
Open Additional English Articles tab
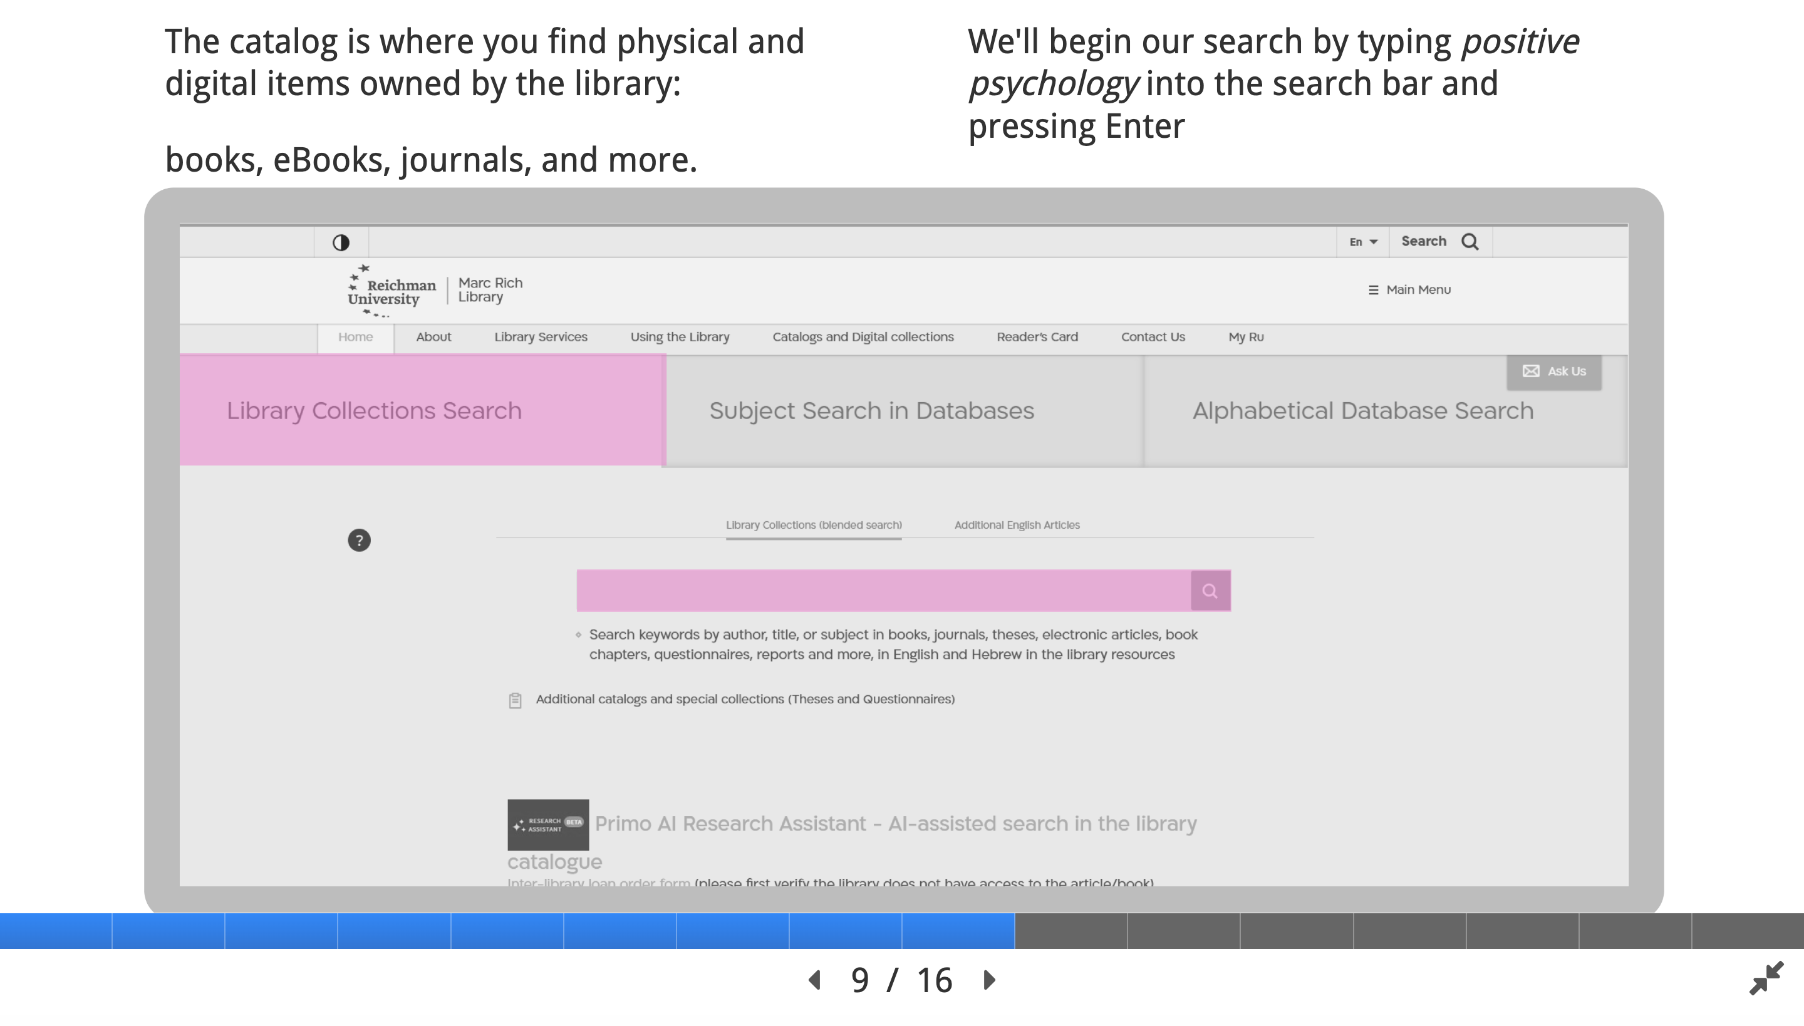point(1016,525)
